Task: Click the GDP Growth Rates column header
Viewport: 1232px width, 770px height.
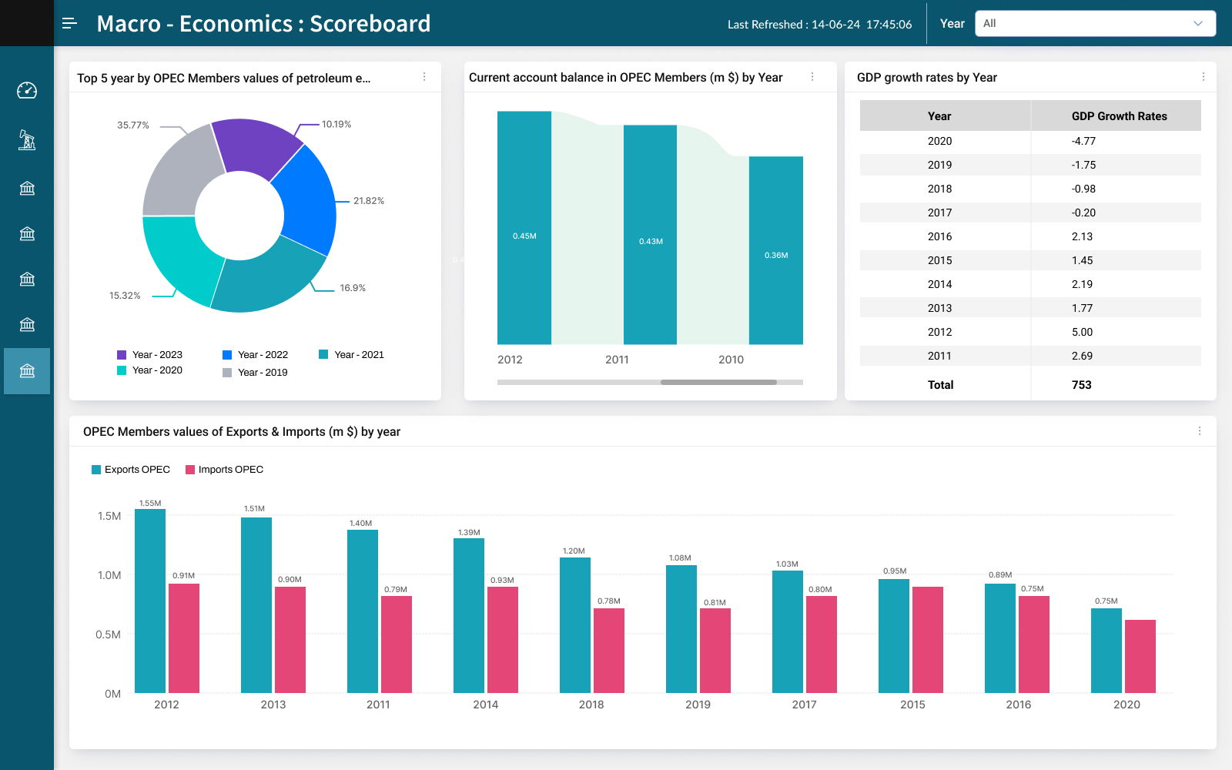Action: click(1118, 116)
